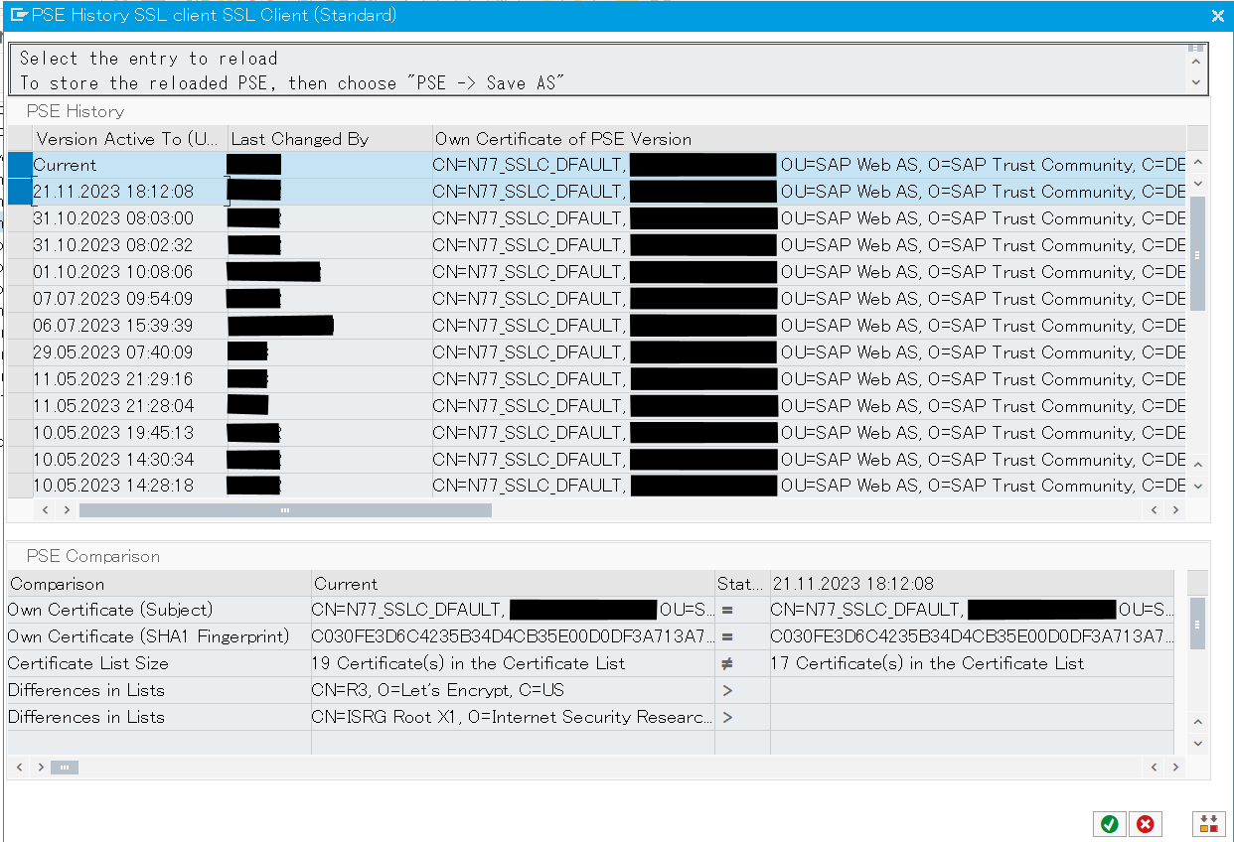Viewport: 1234px width, 842px height.
Task: Click Last Changed By column header
Action: pyautogui.click(x=330, y=139)
